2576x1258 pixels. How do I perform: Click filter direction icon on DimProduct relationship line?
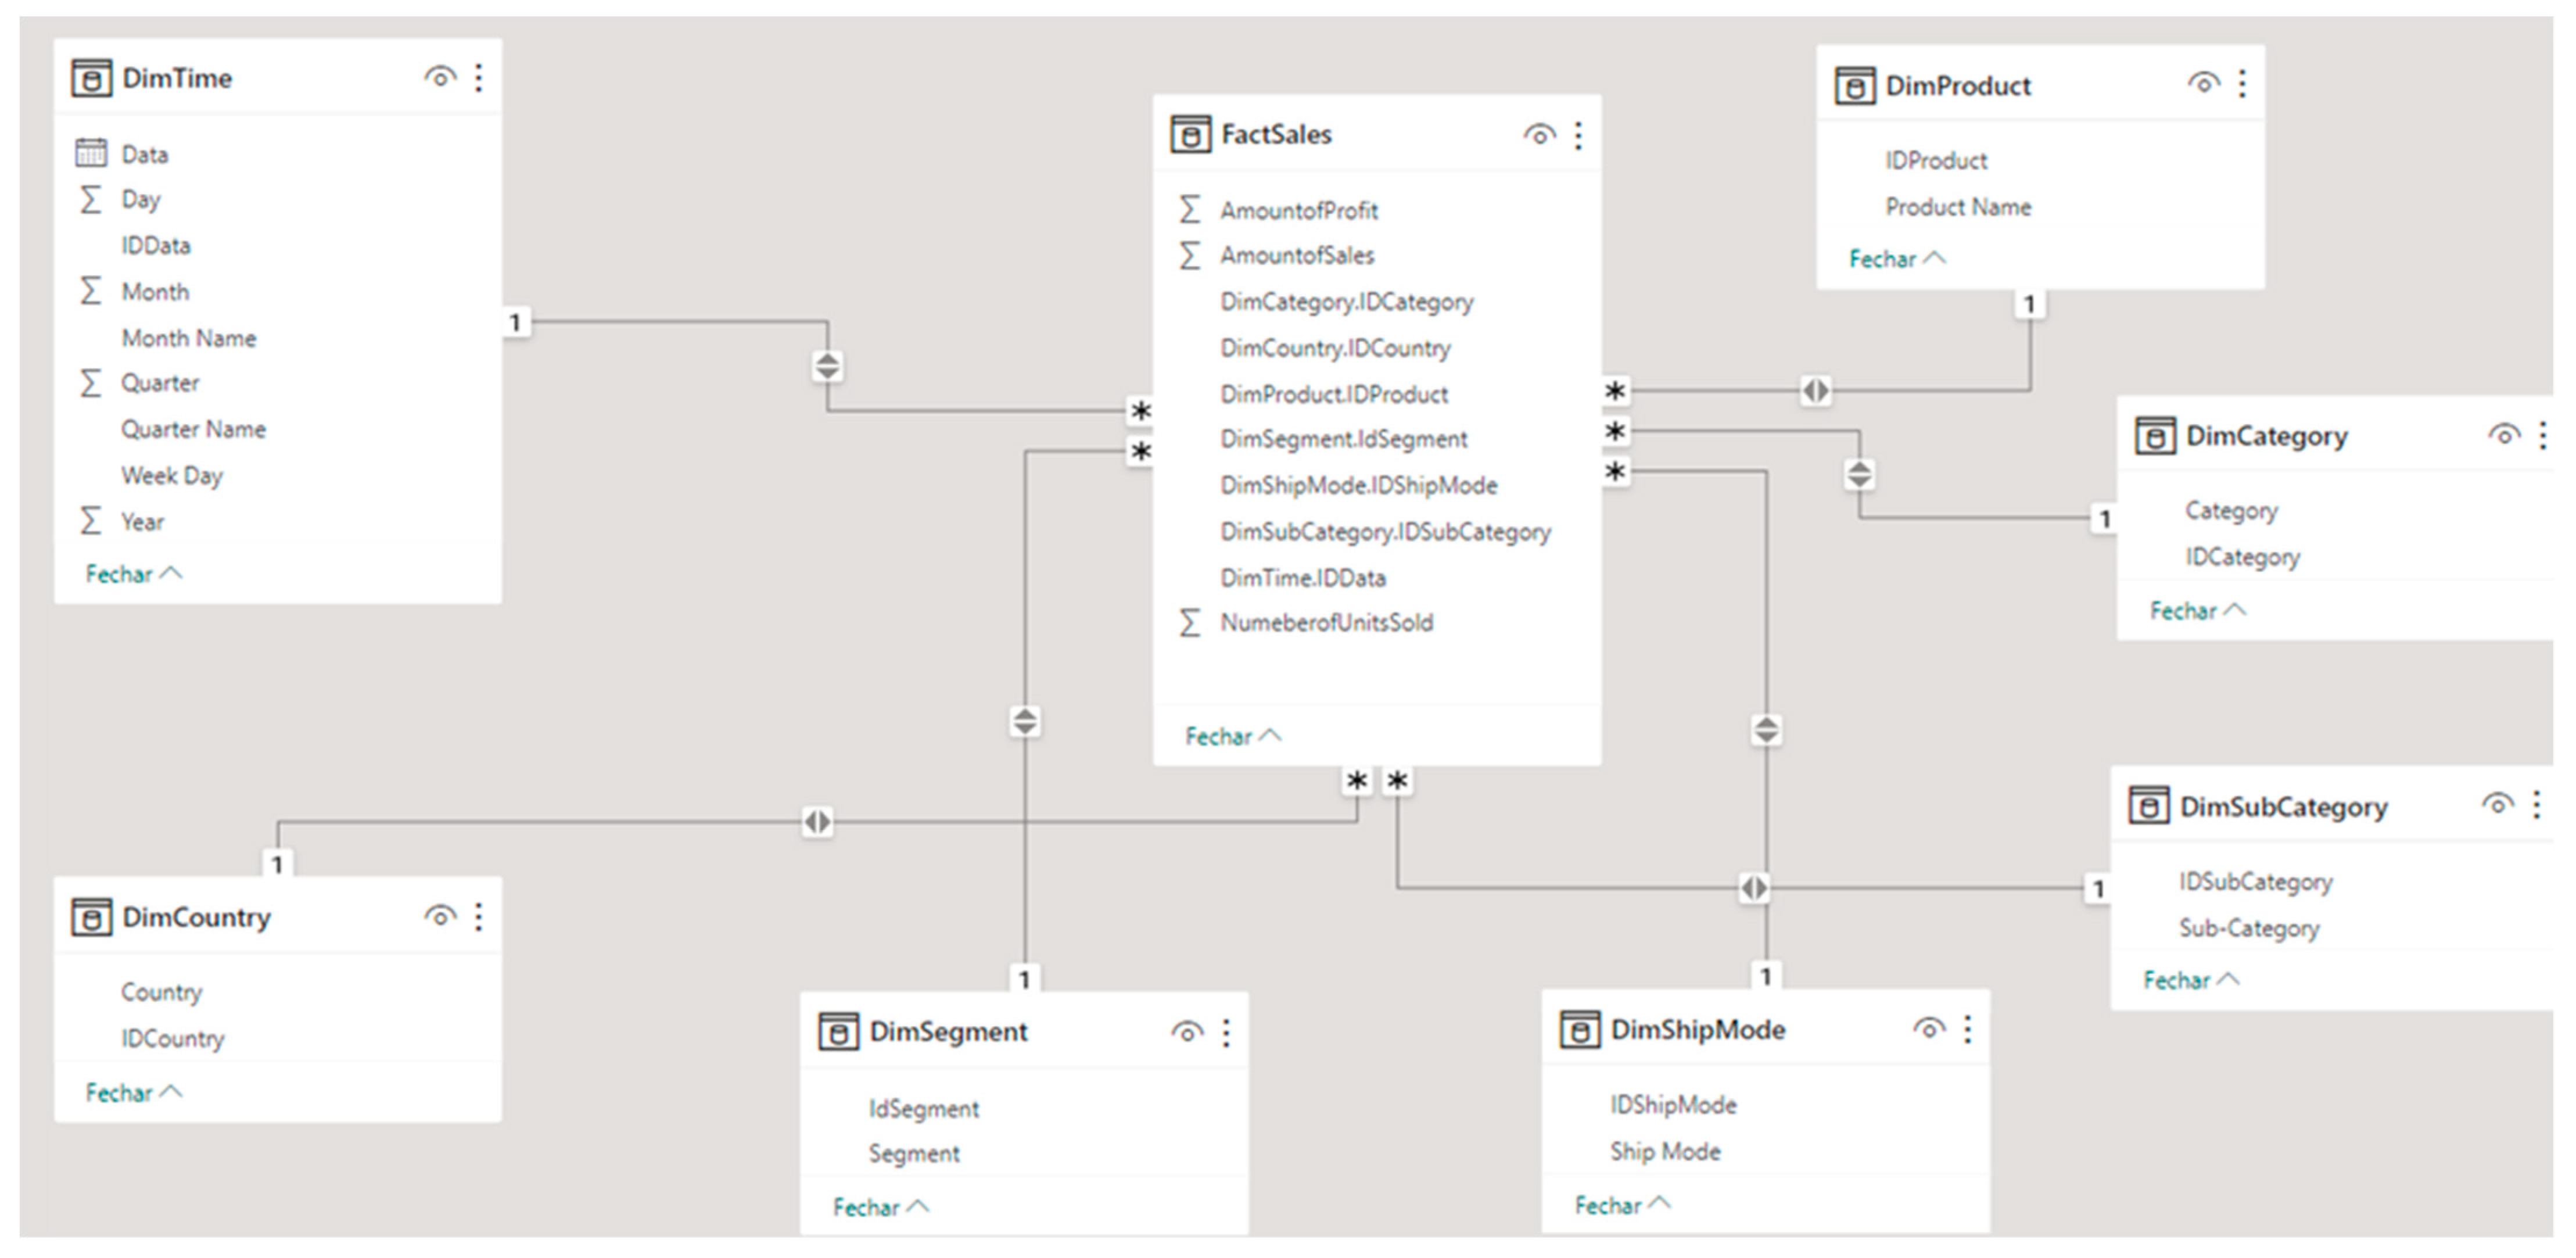coord(1815,390)
